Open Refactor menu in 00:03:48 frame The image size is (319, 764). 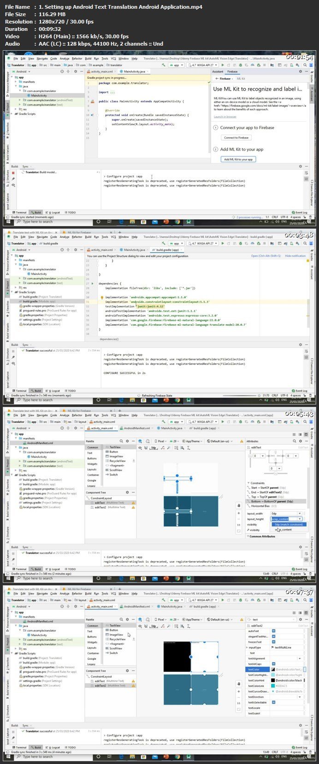(77, 237)
